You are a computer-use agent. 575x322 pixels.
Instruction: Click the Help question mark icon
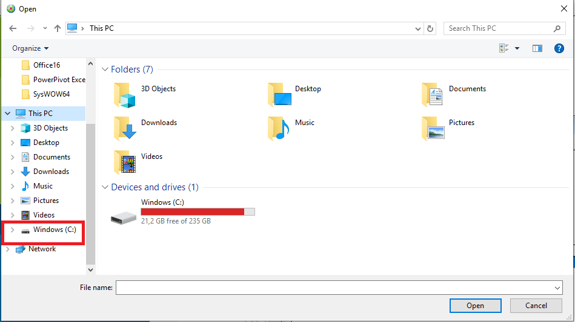[559, 48]
